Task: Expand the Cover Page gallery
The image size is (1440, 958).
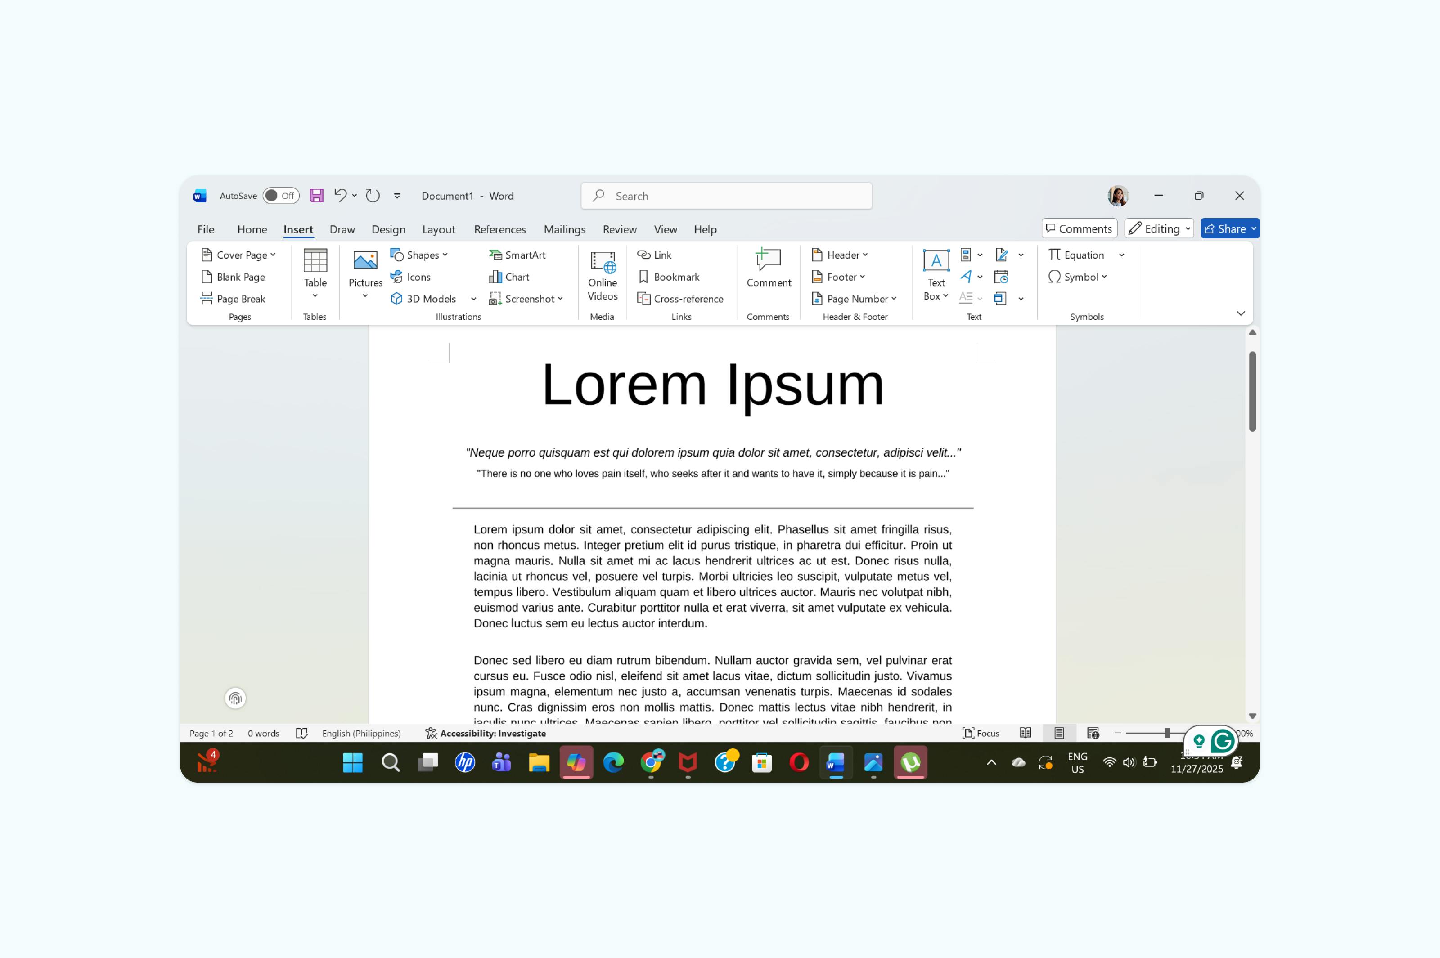Action: point(274,255)
